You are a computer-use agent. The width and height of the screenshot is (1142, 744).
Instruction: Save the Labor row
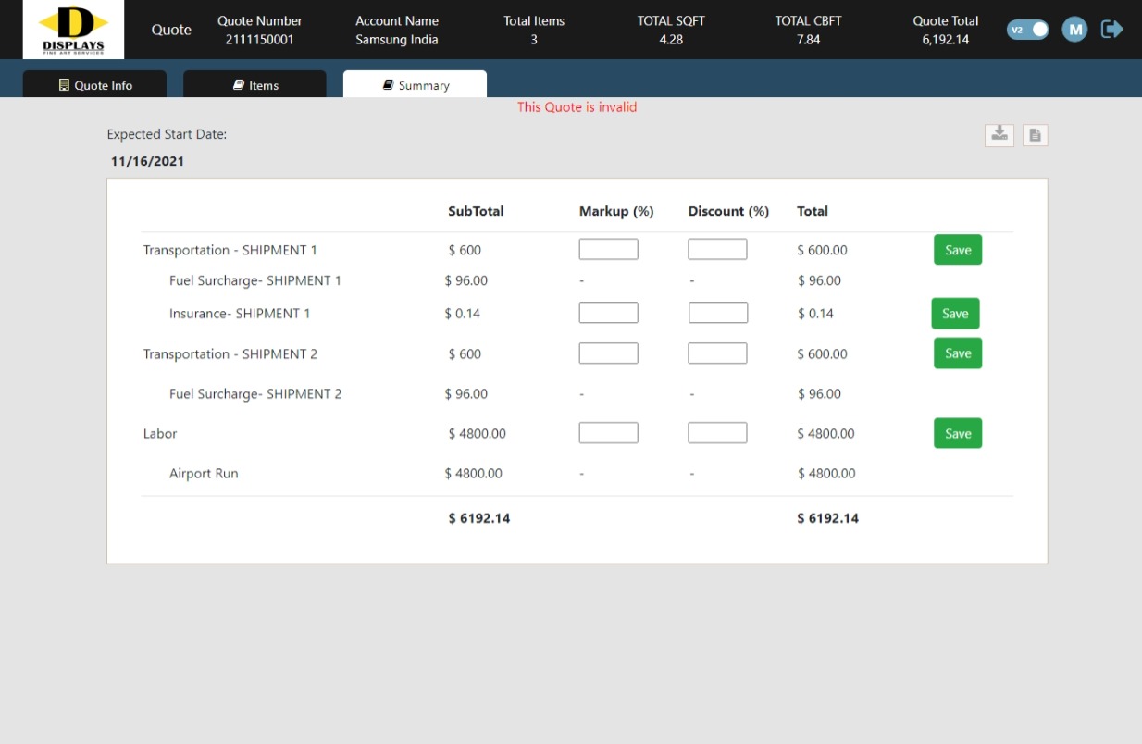click(x=957, y=433)
